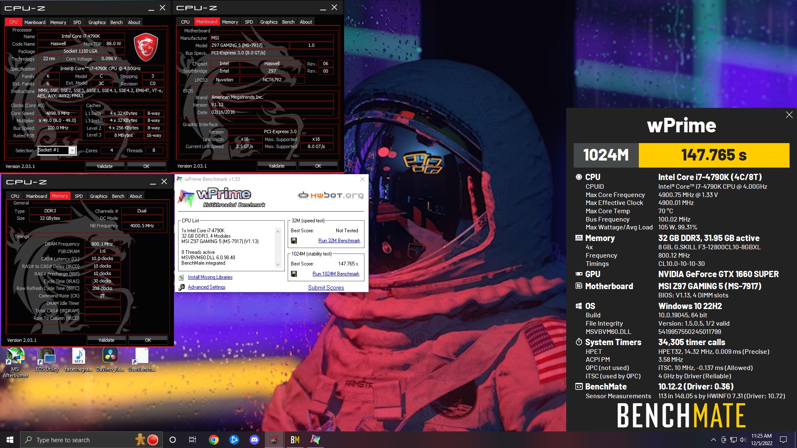
Task: Open Advanced Settings link
Action: pyautogui.click(x=207, y=287)
